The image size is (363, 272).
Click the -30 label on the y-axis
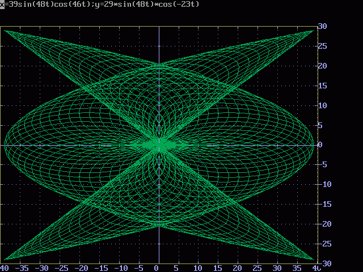[324, 263]
